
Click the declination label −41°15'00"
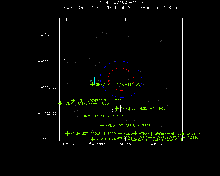(48, 87)
